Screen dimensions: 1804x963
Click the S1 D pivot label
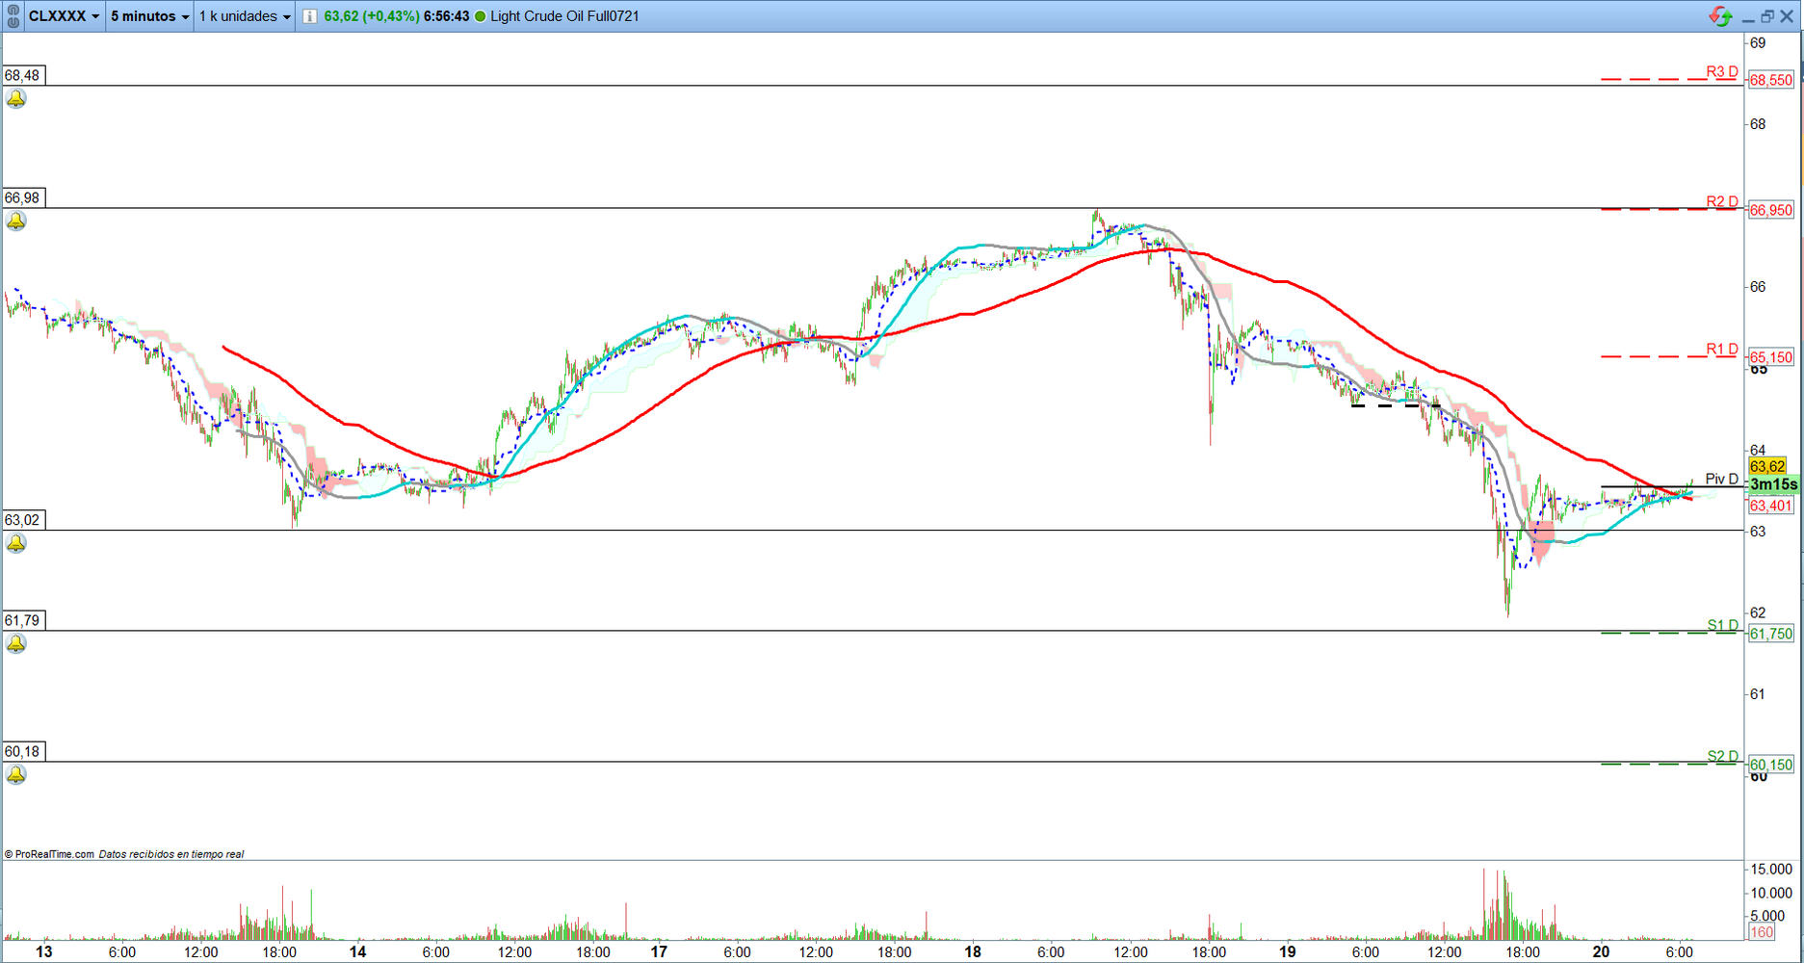1722,625
